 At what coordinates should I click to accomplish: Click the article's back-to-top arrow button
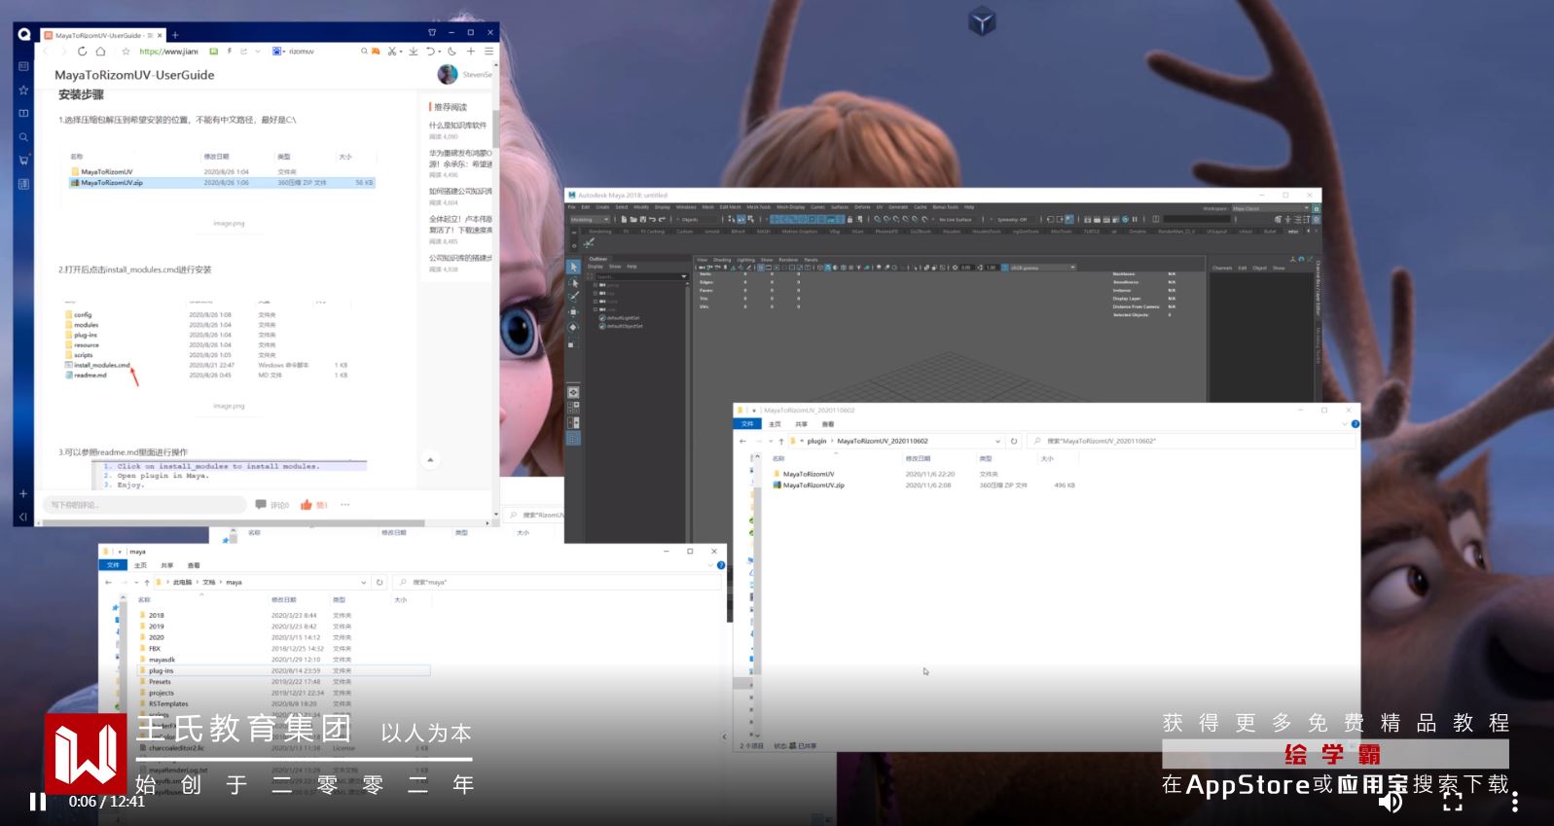click(x=430, y=459)
